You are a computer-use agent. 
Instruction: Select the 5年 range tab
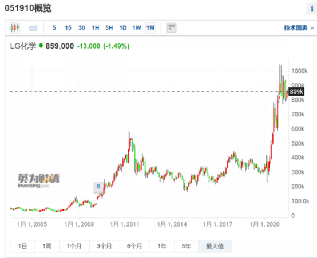tap(186, 246)
